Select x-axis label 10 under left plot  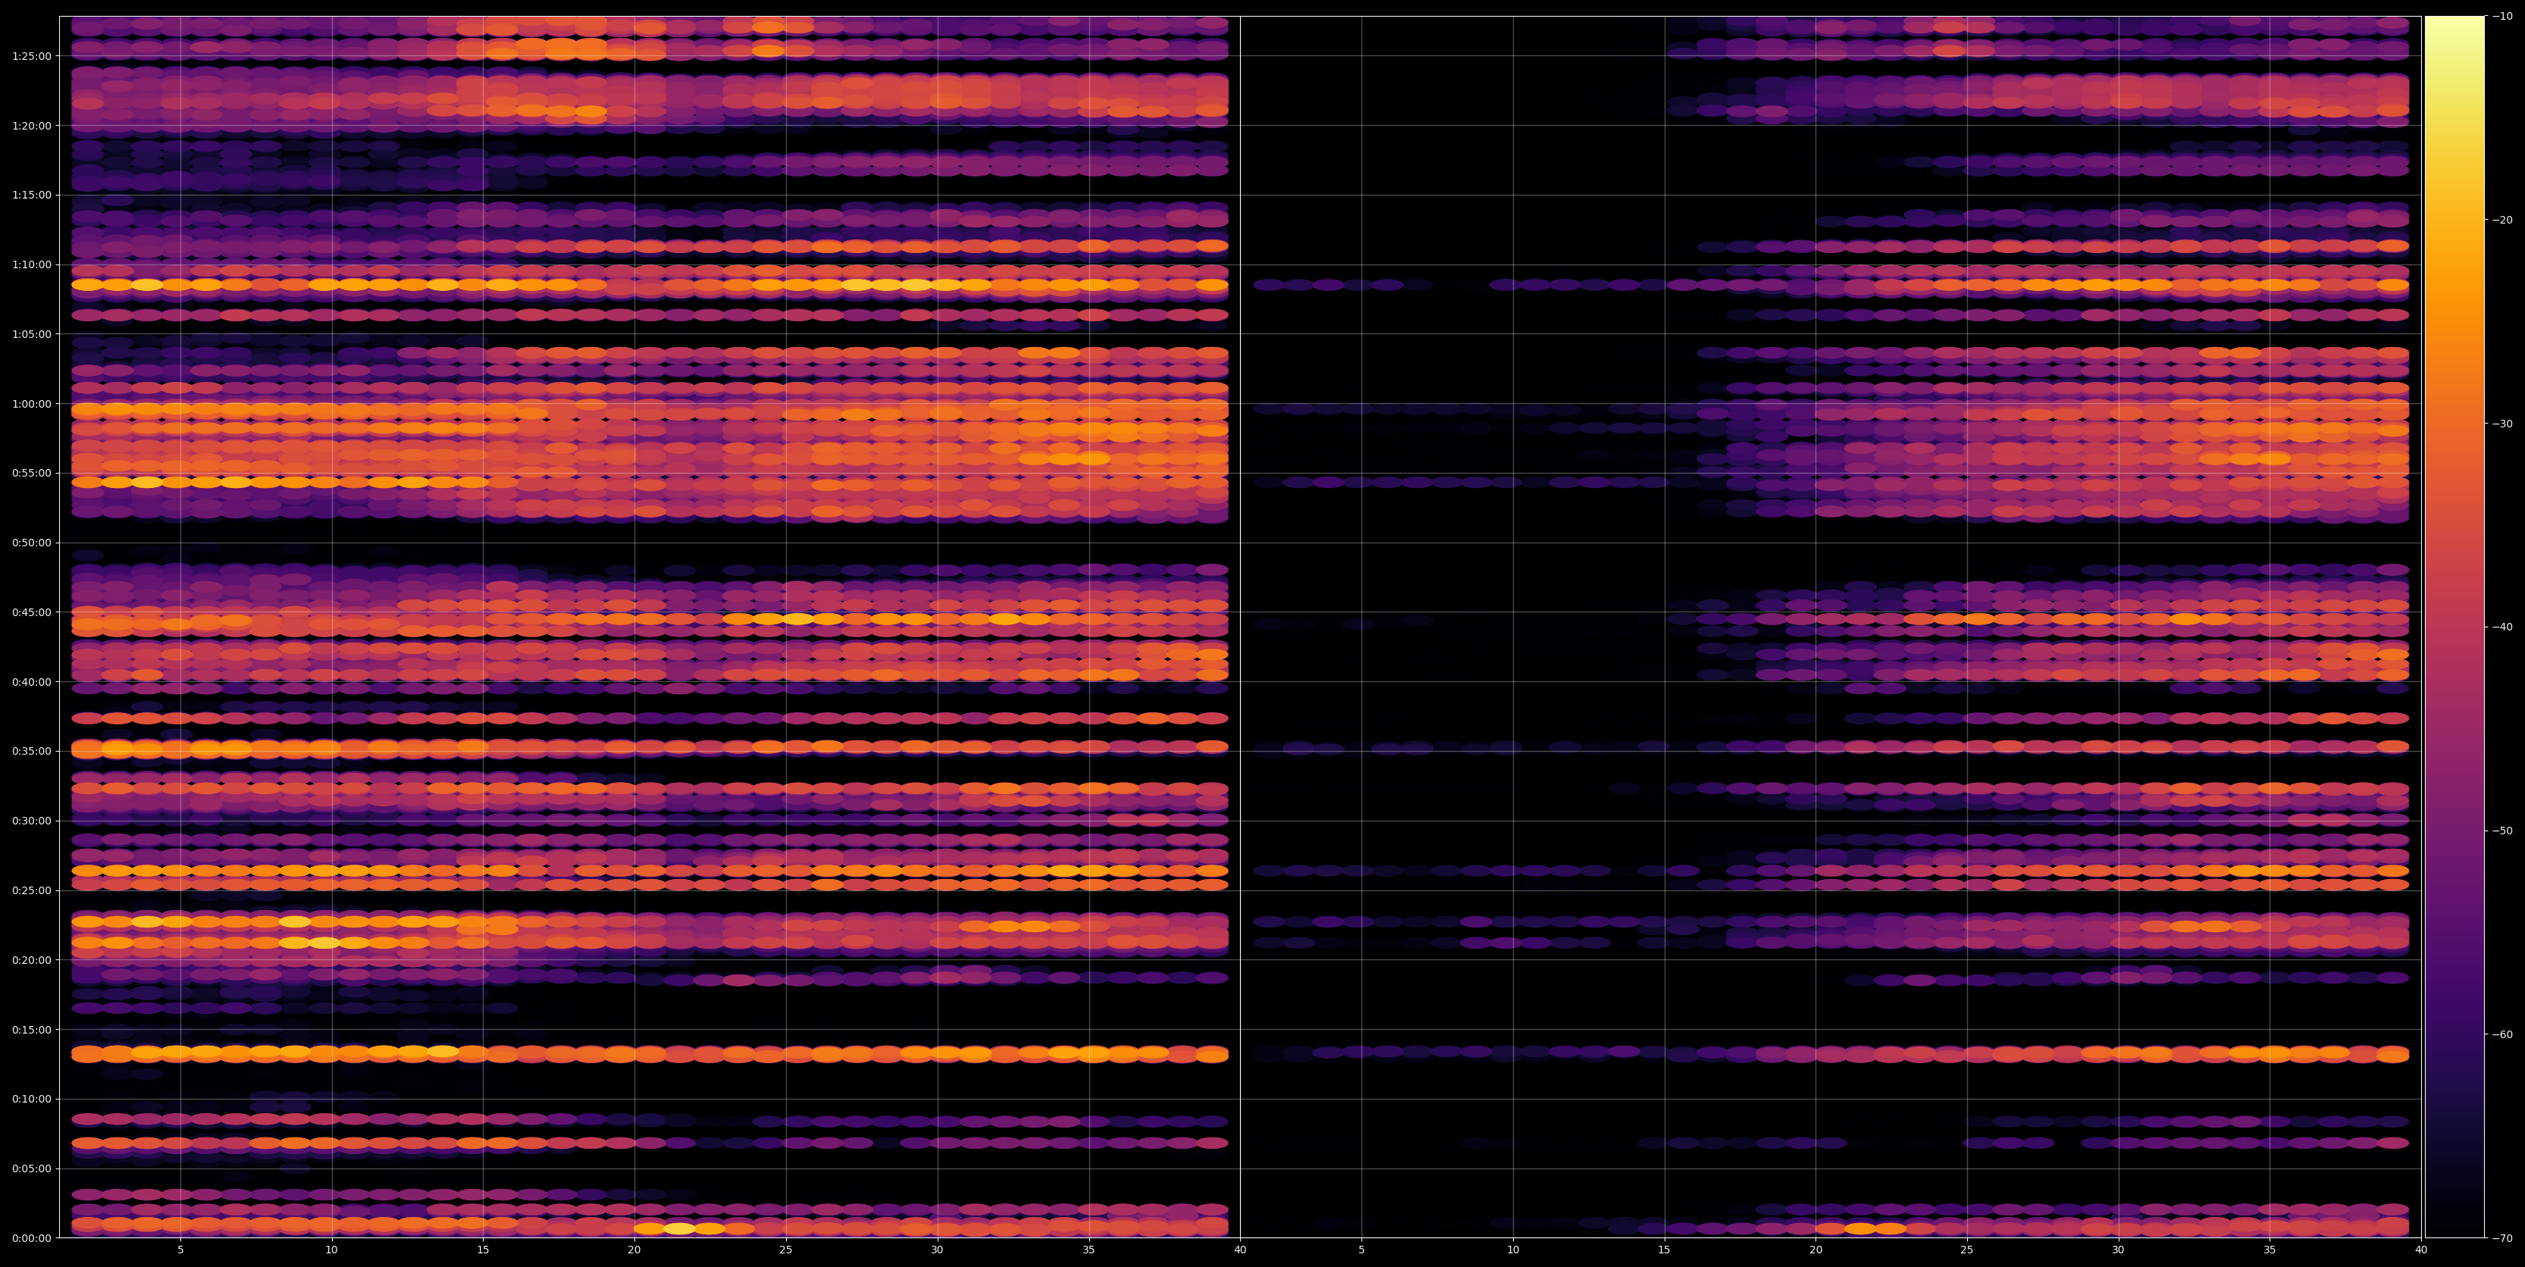(331, 1250)
